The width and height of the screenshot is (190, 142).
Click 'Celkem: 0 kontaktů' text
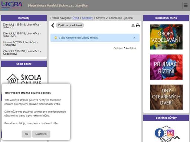click(125, 48)
